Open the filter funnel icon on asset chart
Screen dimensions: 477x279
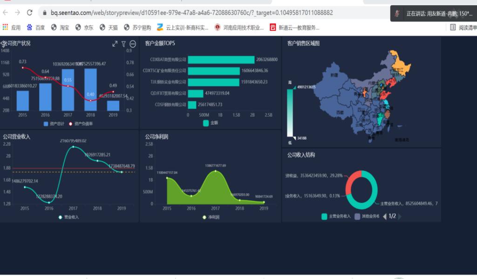click(123, 44)
